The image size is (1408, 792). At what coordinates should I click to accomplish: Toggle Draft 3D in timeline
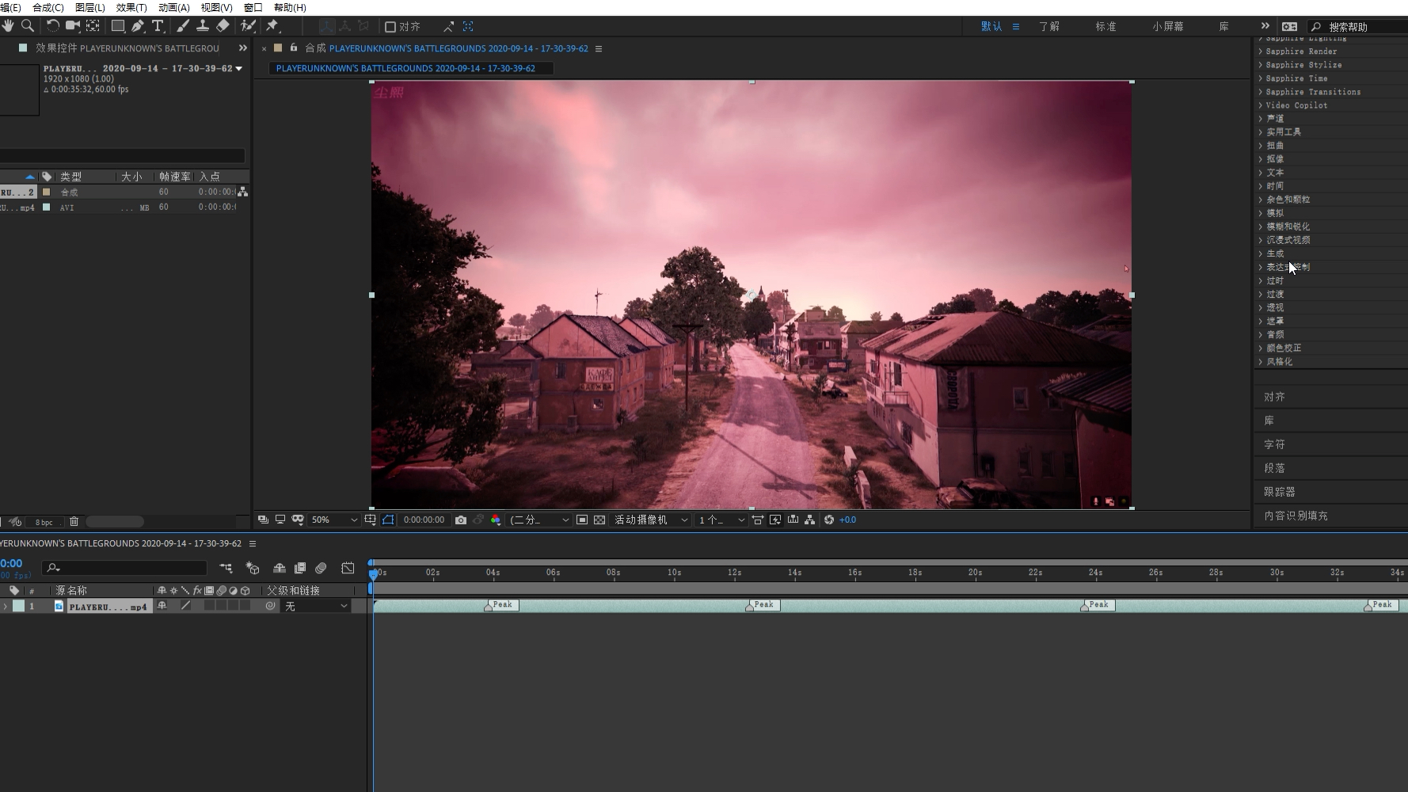[x=253, y=568]
